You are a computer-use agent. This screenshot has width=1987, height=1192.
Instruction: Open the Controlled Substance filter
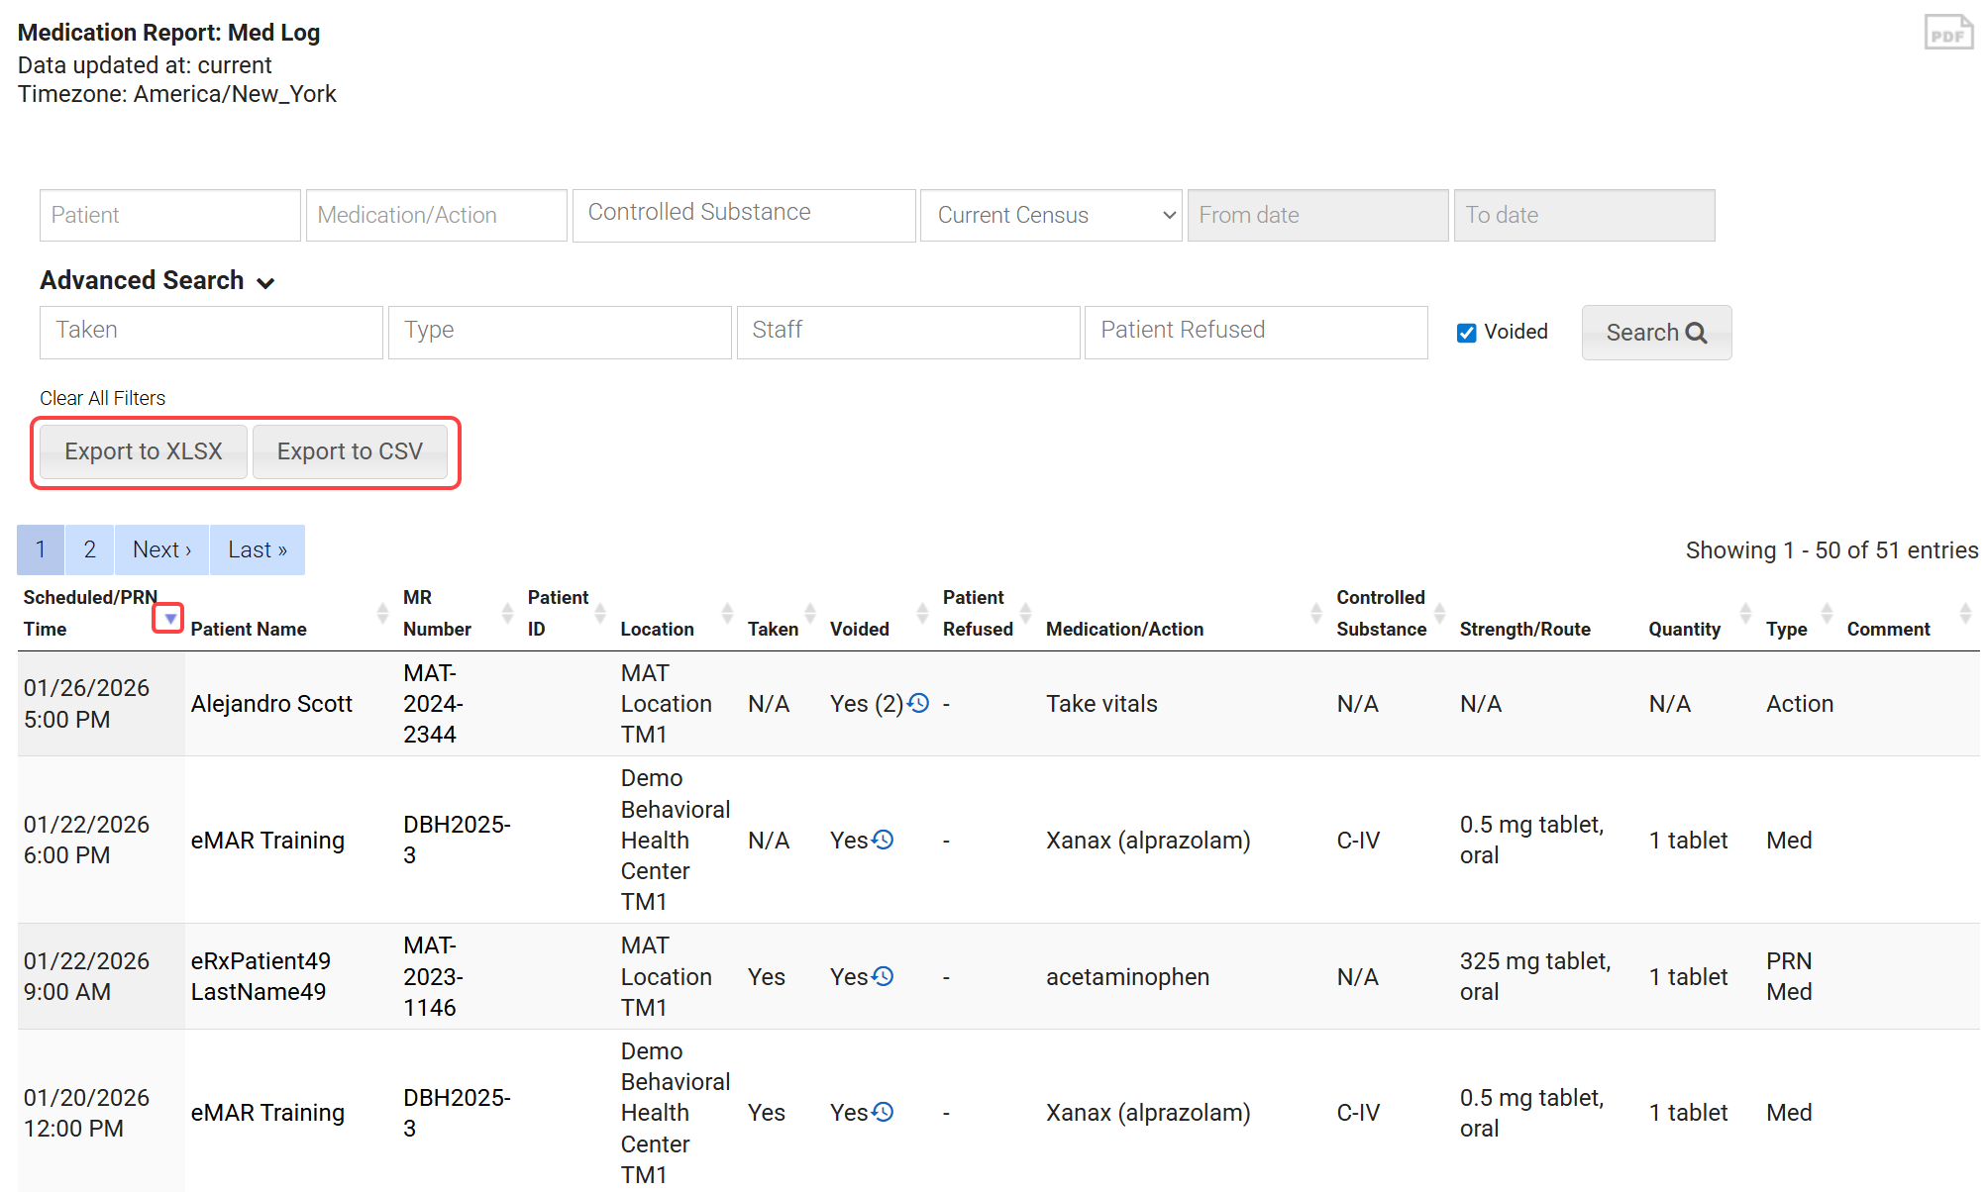coord(743,214)
